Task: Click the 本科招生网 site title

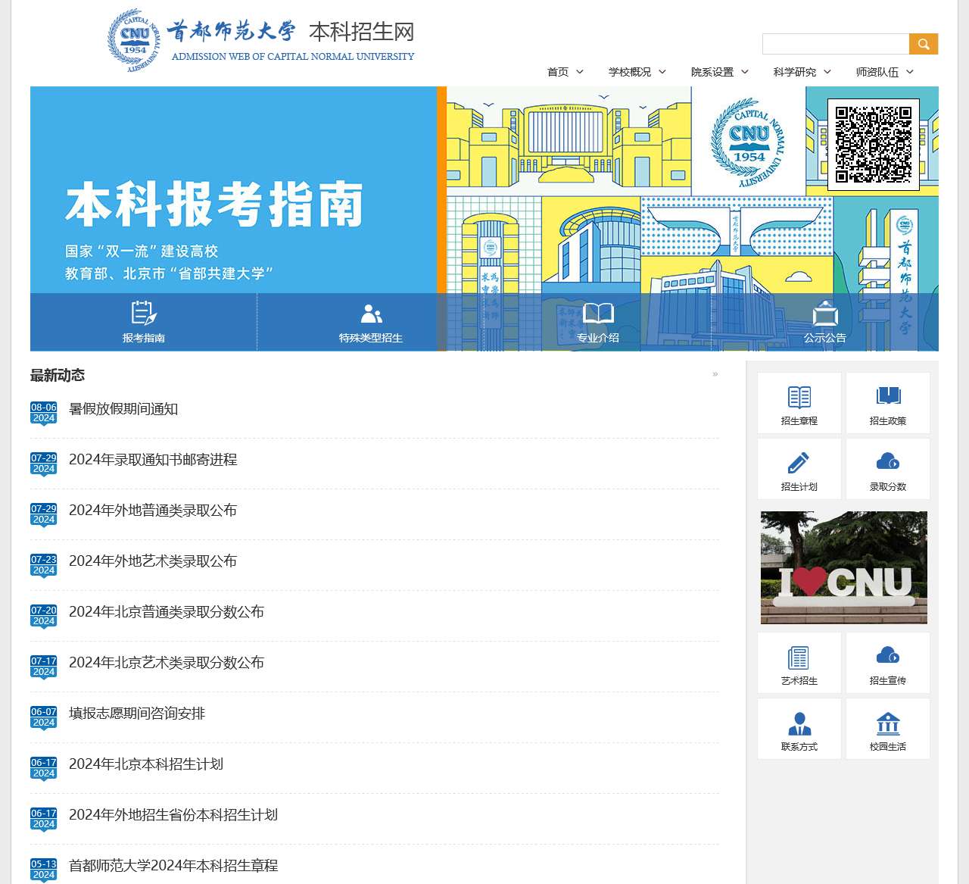Action: 362,32
